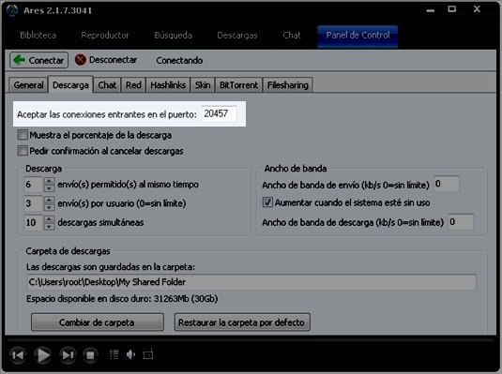Click the Ancho de banda de envío field
Screen dimensions: 502x374
click(447, 184)
